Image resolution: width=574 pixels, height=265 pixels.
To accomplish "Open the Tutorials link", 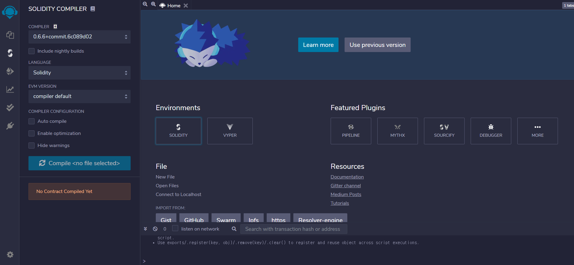I will (x=340, y=203).
